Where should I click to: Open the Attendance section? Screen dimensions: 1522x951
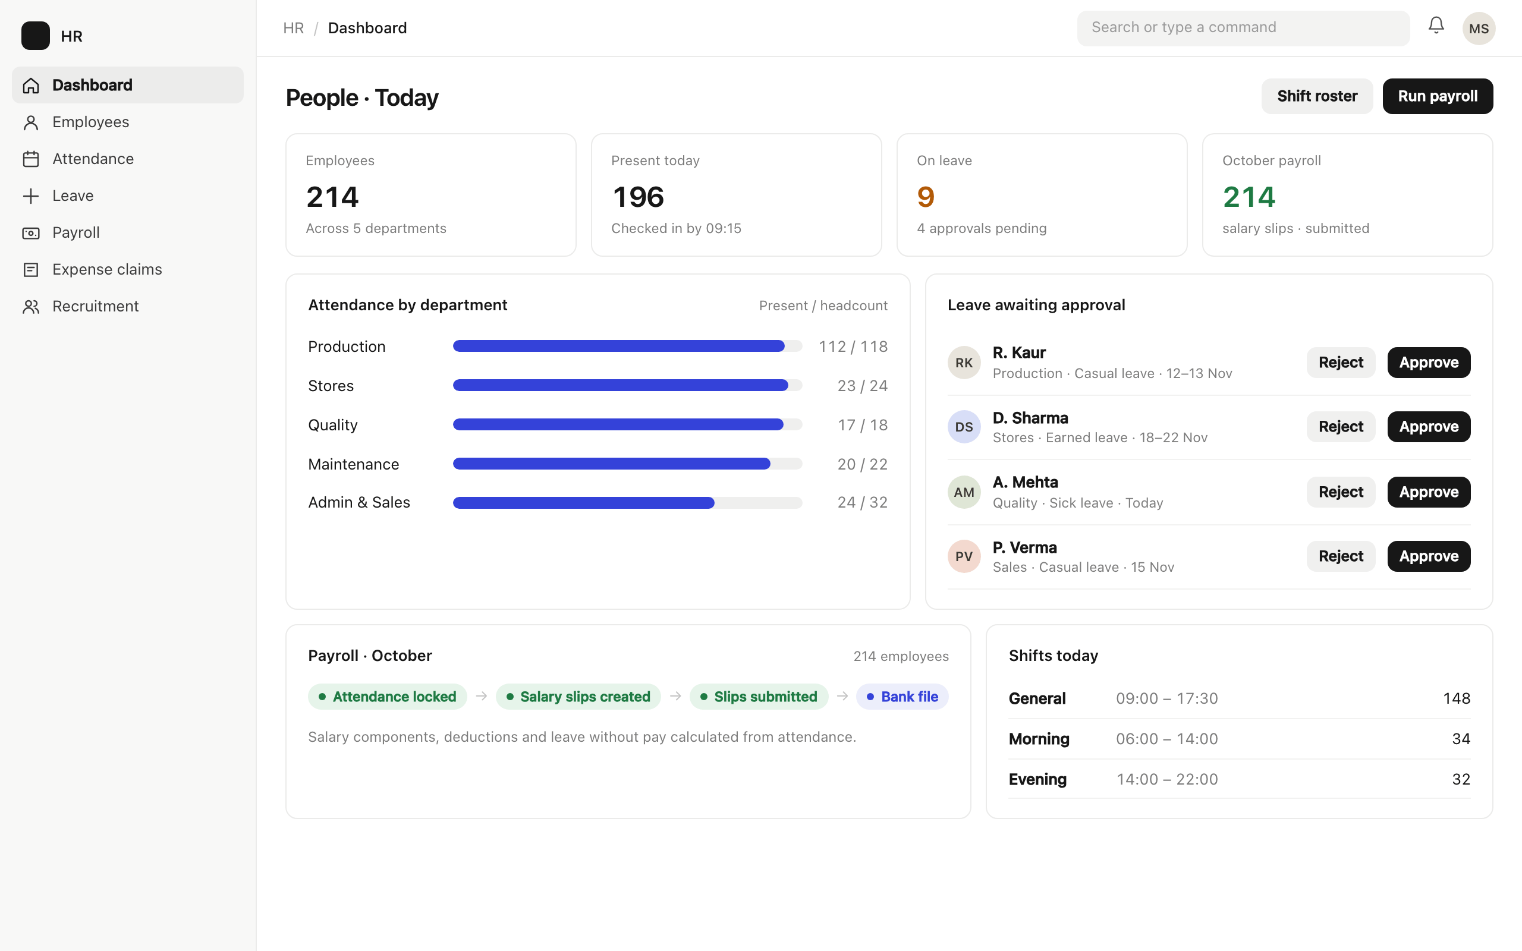coord(128,159)
